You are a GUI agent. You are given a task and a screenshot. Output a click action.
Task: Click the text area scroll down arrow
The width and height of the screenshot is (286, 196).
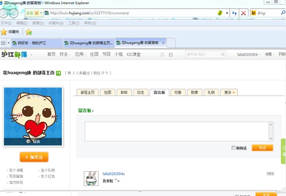(x=271, y=139)
